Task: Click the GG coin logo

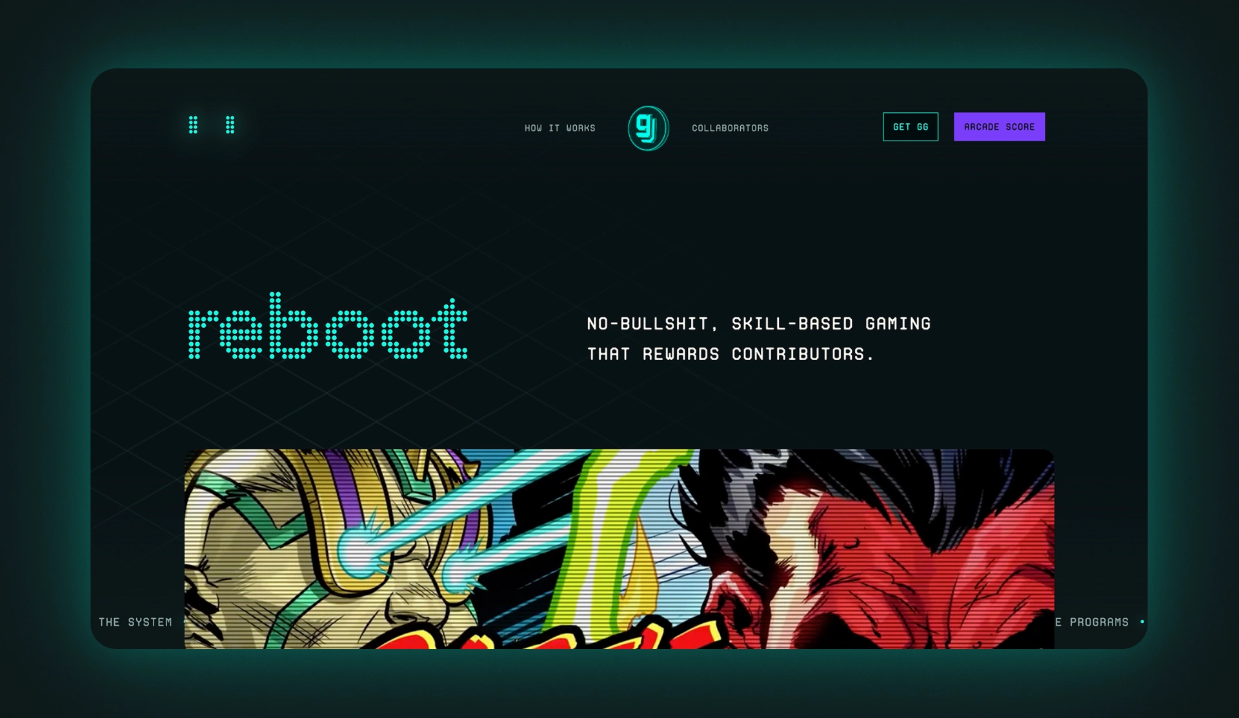Action: (648, 128)
